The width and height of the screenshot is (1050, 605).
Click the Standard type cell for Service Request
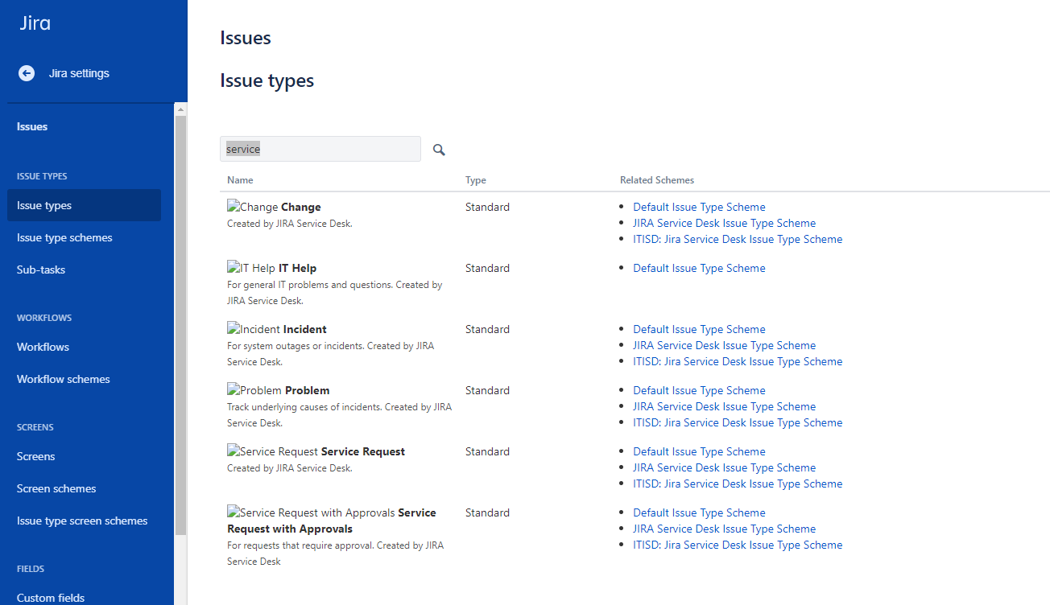pyautogui.click(x=487, y=451)
